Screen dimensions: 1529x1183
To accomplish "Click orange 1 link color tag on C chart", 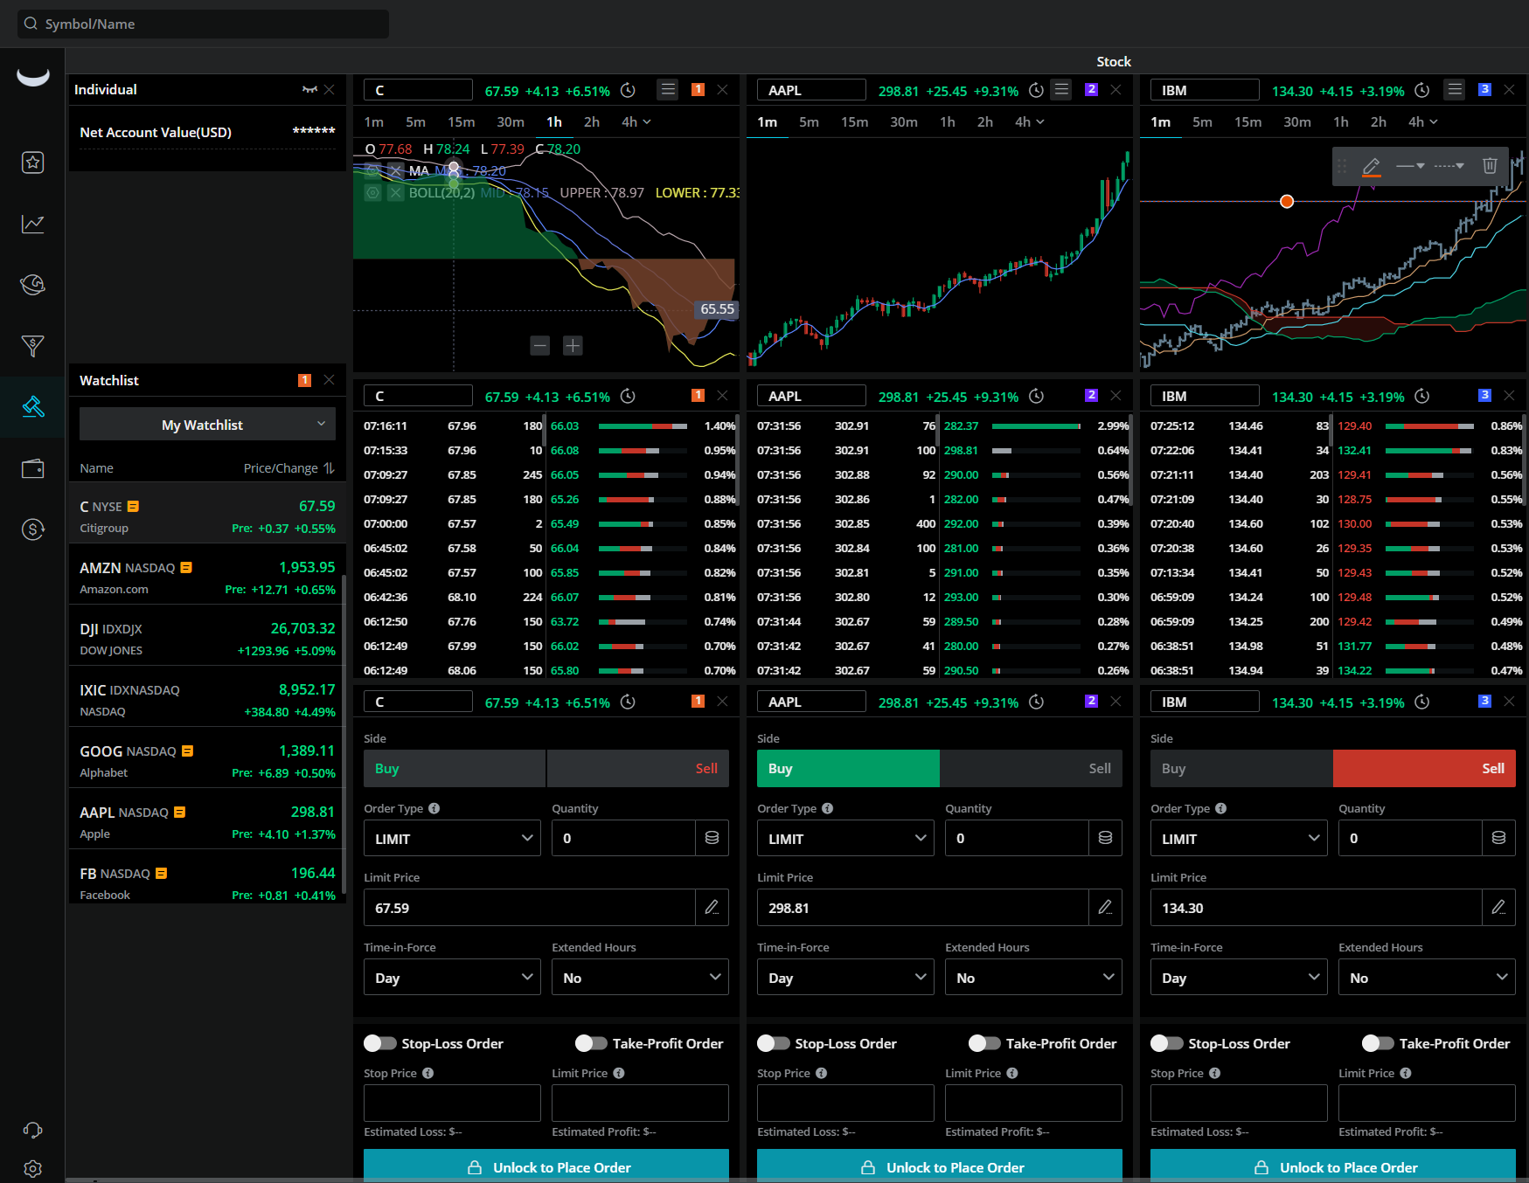I will (698, 89).
